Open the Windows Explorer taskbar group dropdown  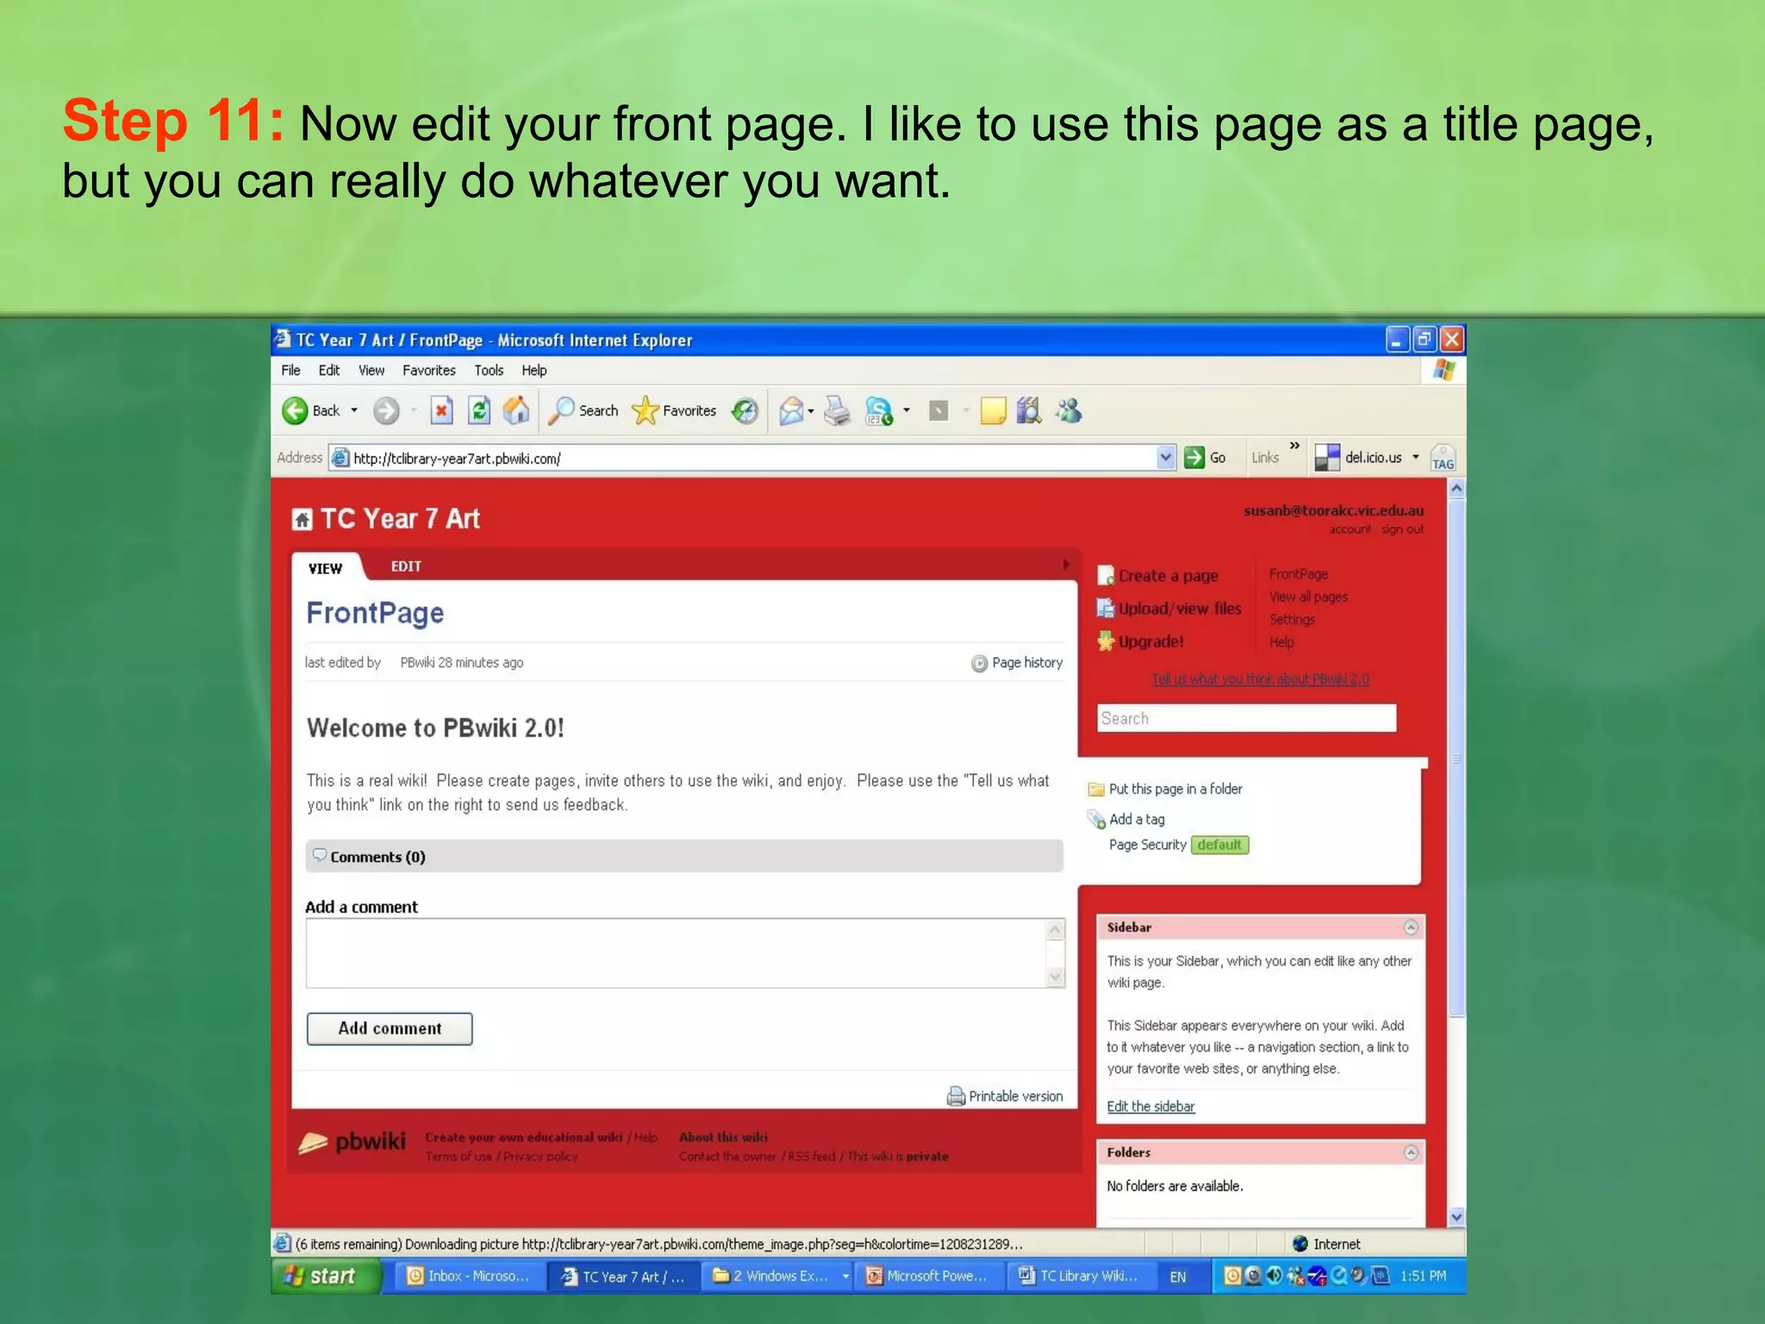click(845, 1277)
